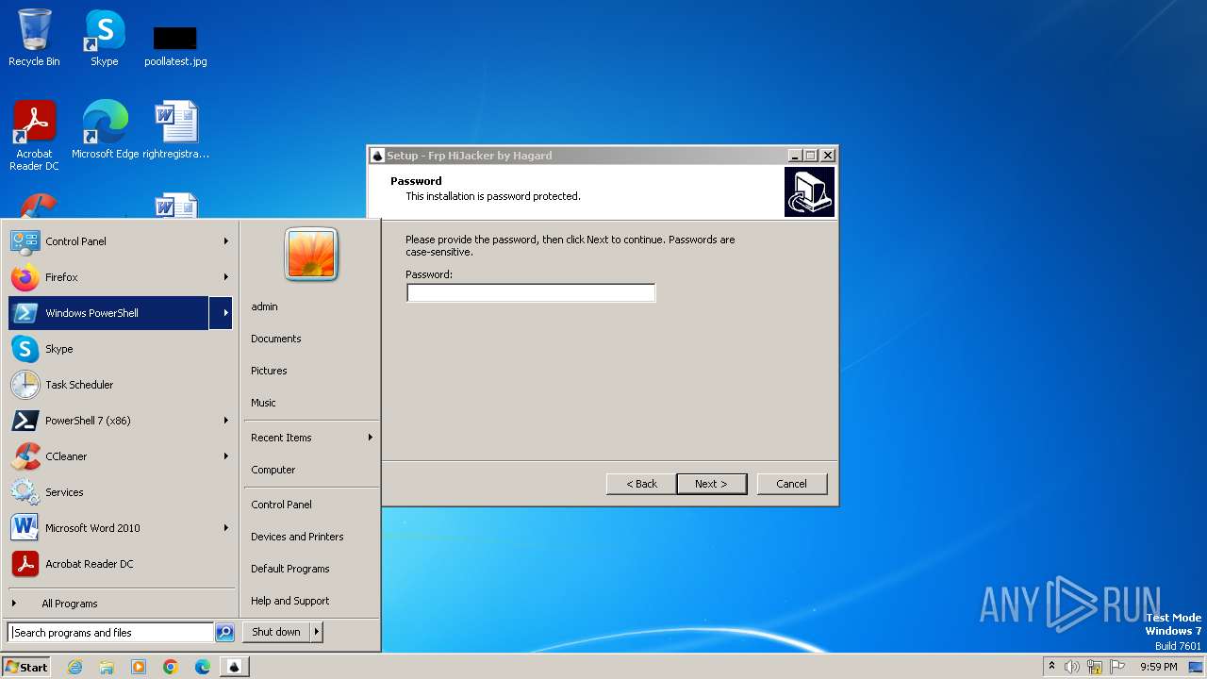Image resolution: width=1207 pixels, height=679 pixels.
Task: Click the Setup title bar app icon
Action: (x=377, y=156)
